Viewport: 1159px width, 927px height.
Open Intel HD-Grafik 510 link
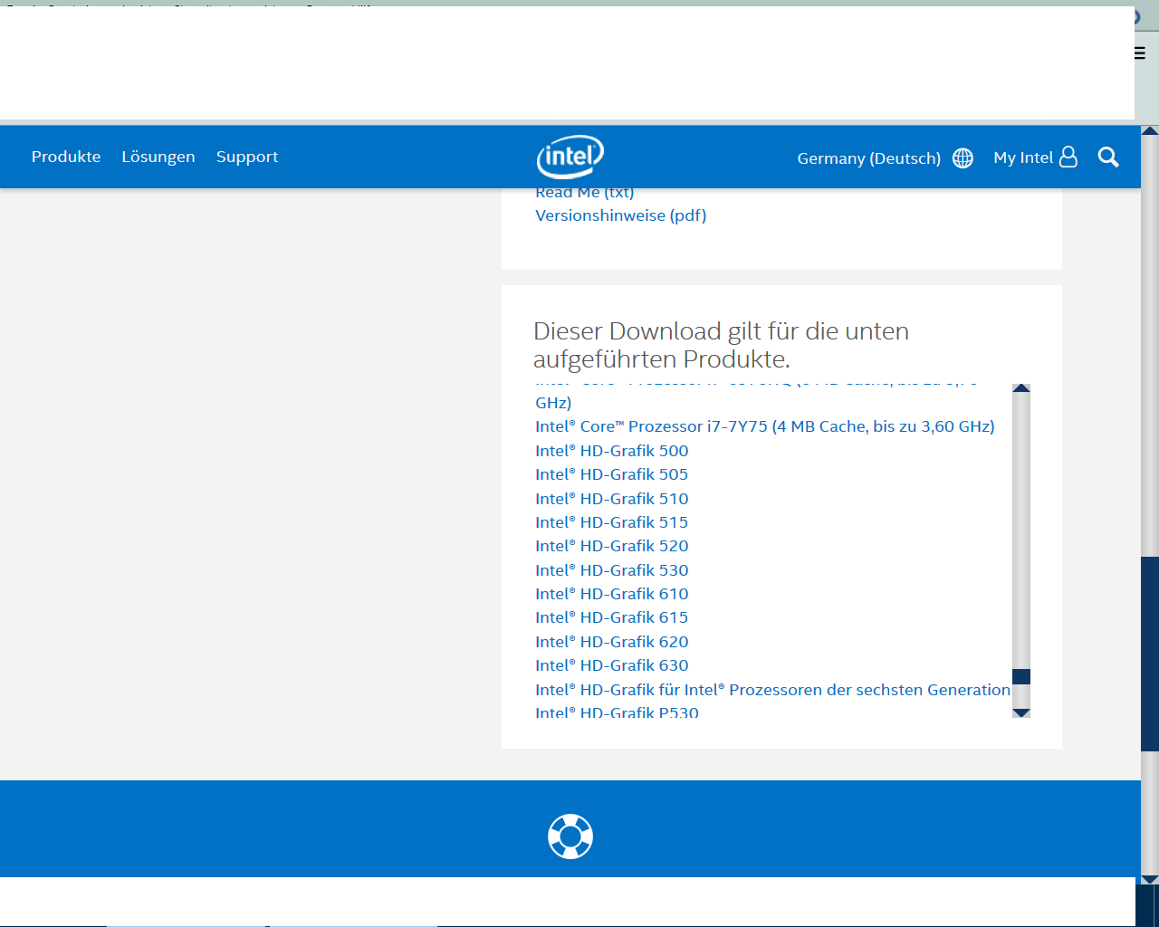pyautogui.click(x=612, y=499)
